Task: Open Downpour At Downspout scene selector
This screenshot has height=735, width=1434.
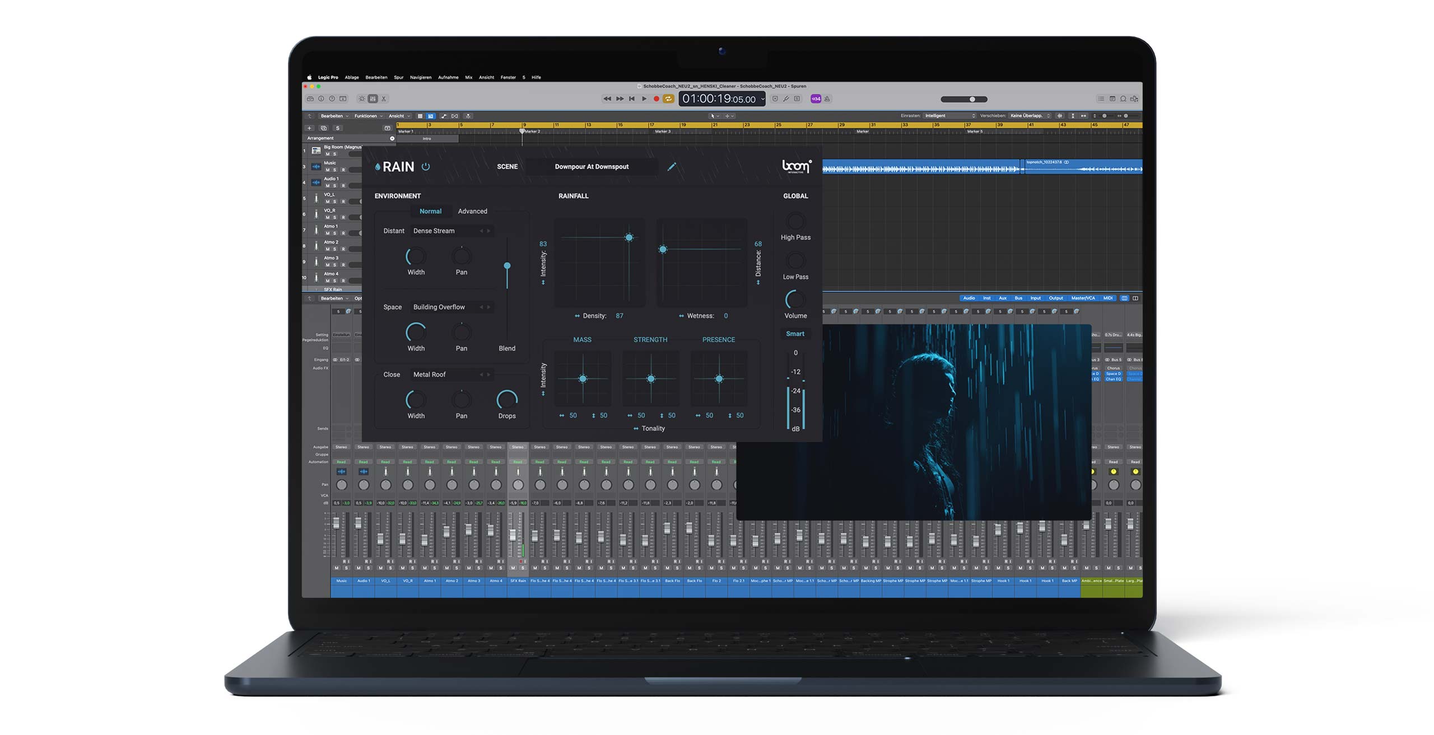Action: pos(592,166)
